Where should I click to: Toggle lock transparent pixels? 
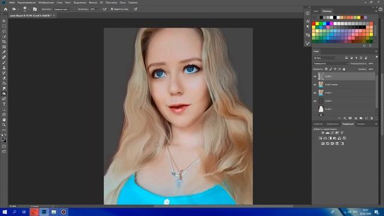(x=326, y=70)
